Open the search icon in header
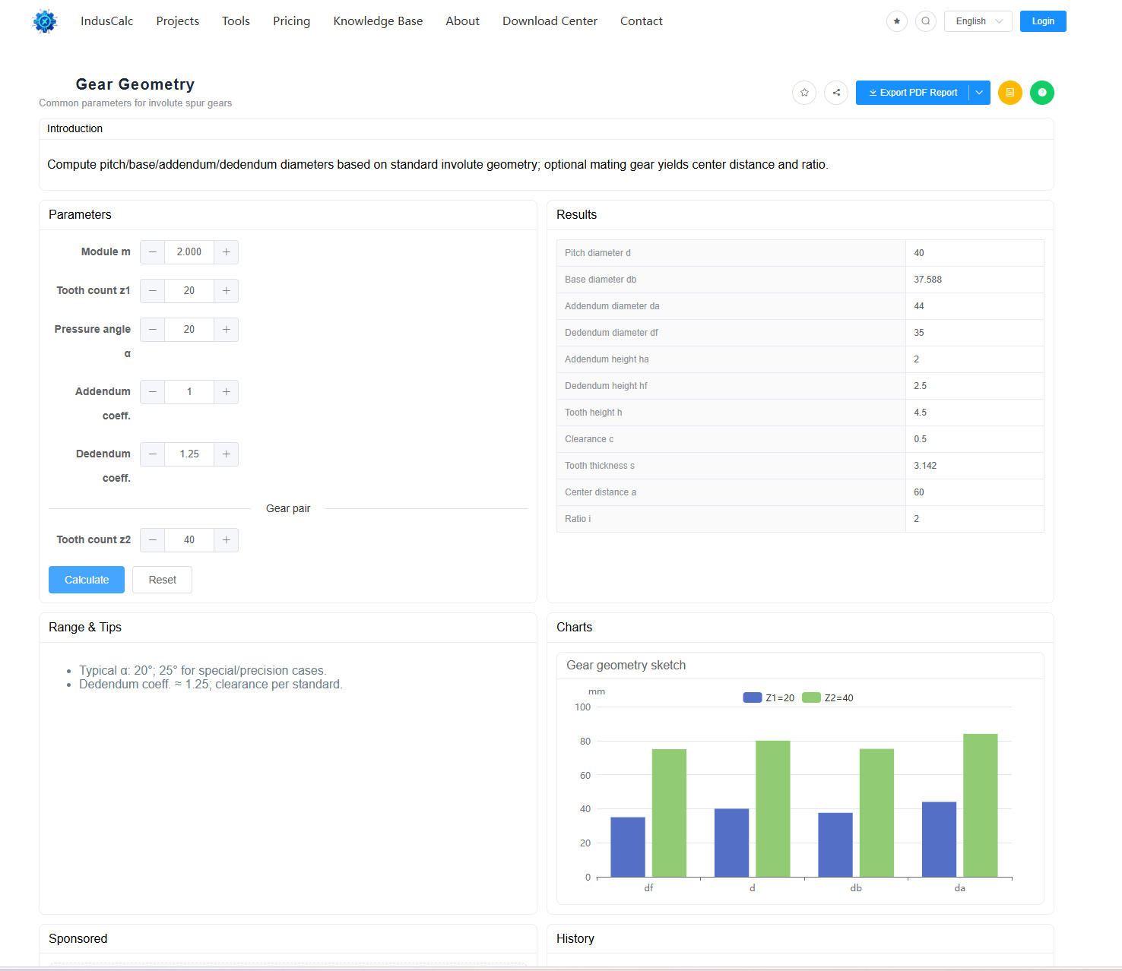The image size is (1122, 971). tap(926, 21)
